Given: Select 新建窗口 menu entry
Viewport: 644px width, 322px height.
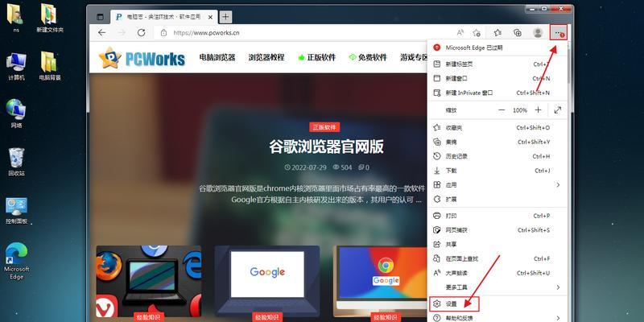Looking at the screenshot, I should pyautogui.click(x=497, y=78).
